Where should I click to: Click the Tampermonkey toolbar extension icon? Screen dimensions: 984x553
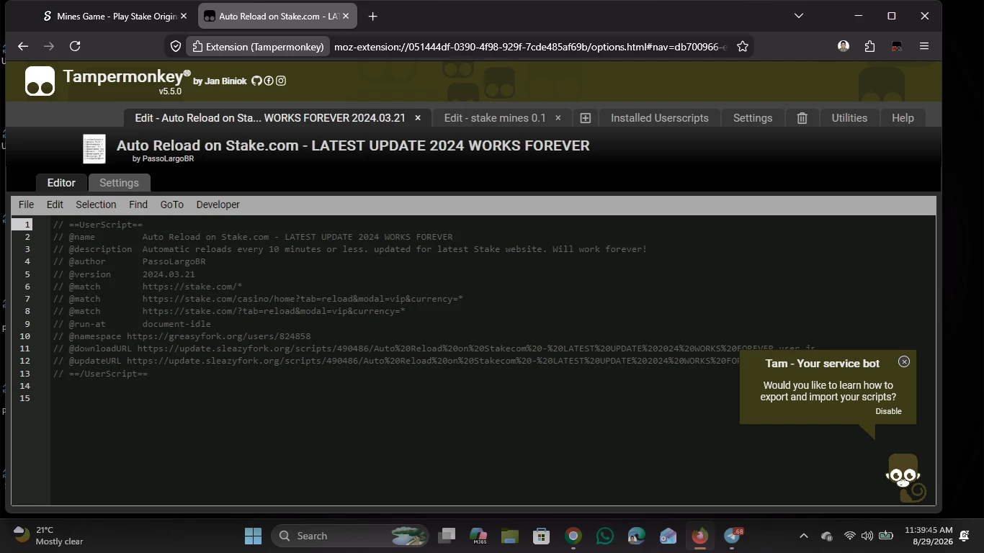coord(897,46)
